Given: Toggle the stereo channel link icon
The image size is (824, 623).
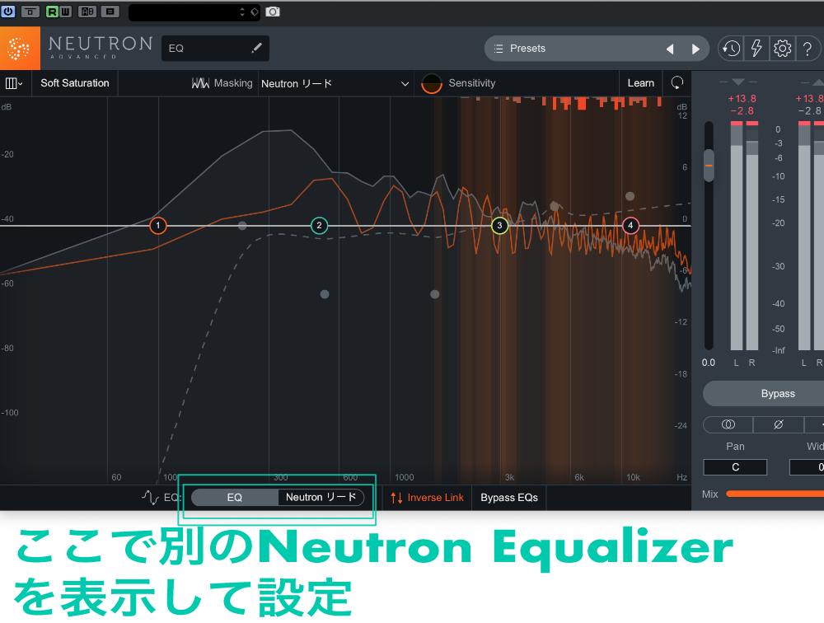Looking at the screenshot, I should coord(728,424).
